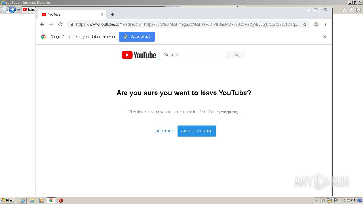
Task: Click Internet Explorer's forward button
Action: (12, 10)
